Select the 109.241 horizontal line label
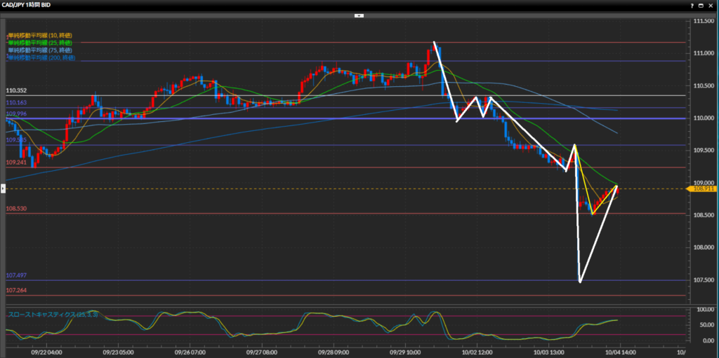Viewport: 719px width, 358px height. 16,163
